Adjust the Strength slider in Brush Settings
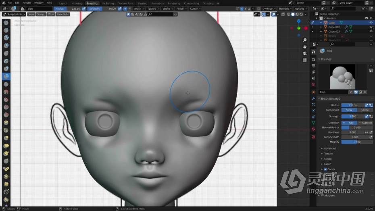The width and height of the screenshot is (375, 211). [x=352, y=117]
